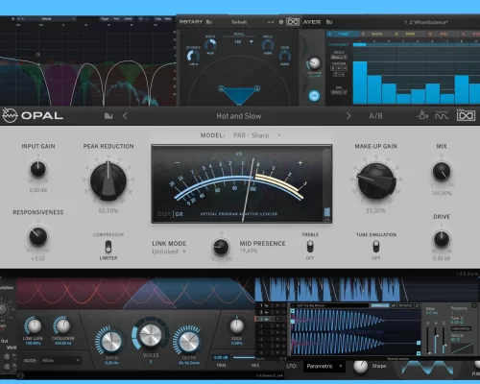Screen dimensions: 480x384
Task: Click the Make-Up Gain knob
Action: tap(376, 181)
